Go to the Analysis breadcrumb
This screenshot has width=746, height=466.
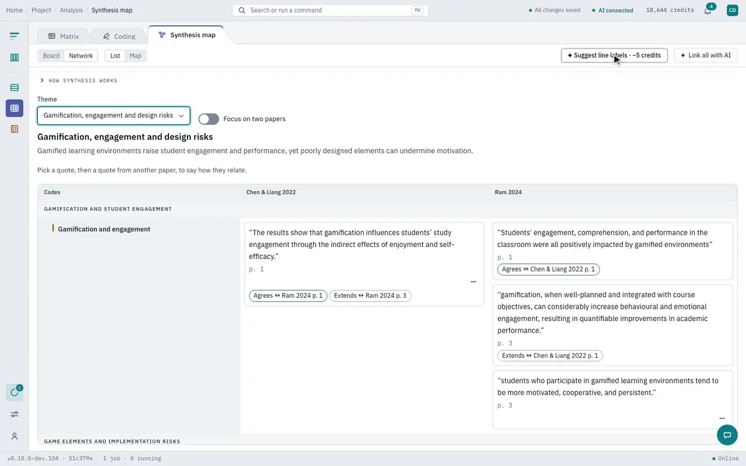72,10
